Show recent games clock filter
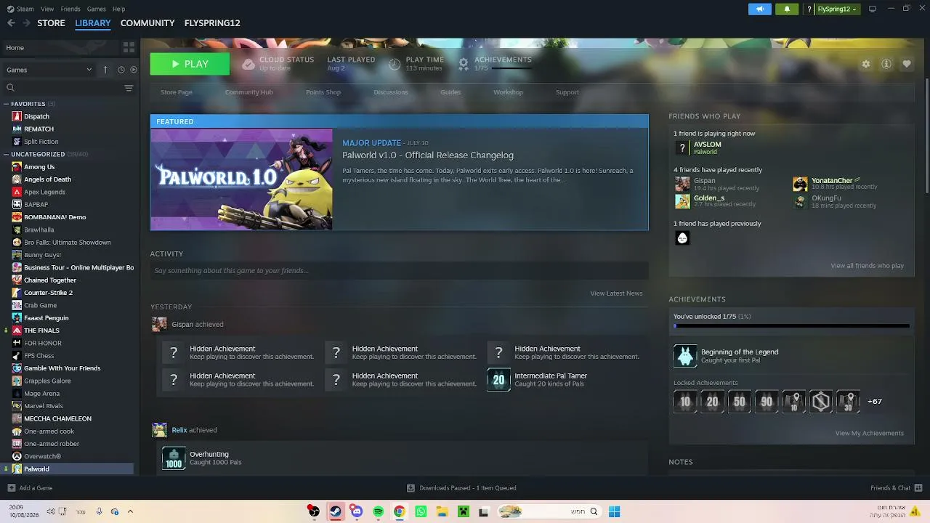930x523 pixels. point(121,70)
